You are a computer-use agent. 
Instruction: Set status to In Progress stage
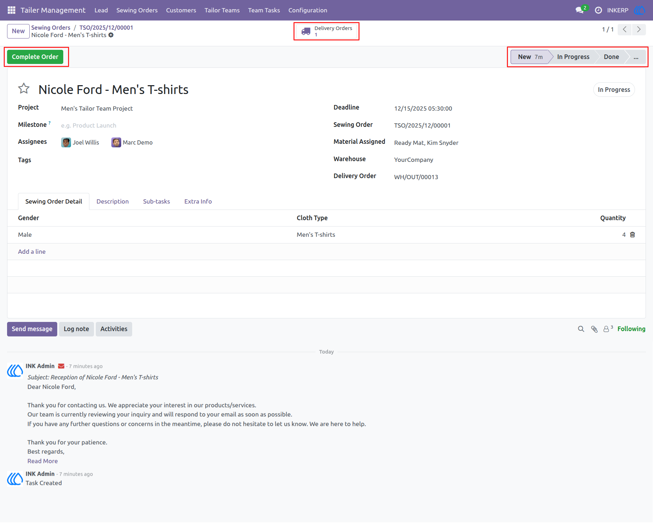(x=573, y=57)
